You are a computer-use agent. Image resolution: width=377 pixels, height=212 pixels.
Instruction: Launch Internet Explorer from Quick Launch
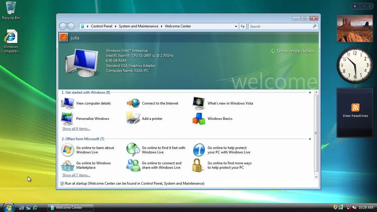pyautogui.click(x=35, y=208)
